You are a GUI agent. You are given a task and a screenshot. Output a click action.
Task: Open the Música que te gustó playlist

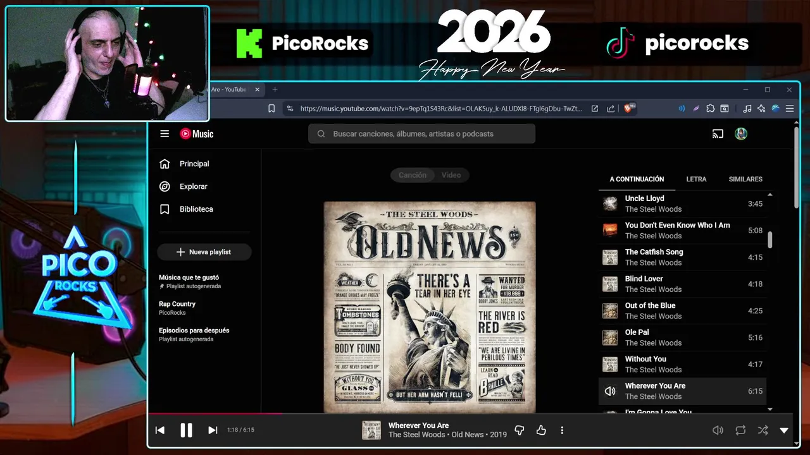pos(190,281)
